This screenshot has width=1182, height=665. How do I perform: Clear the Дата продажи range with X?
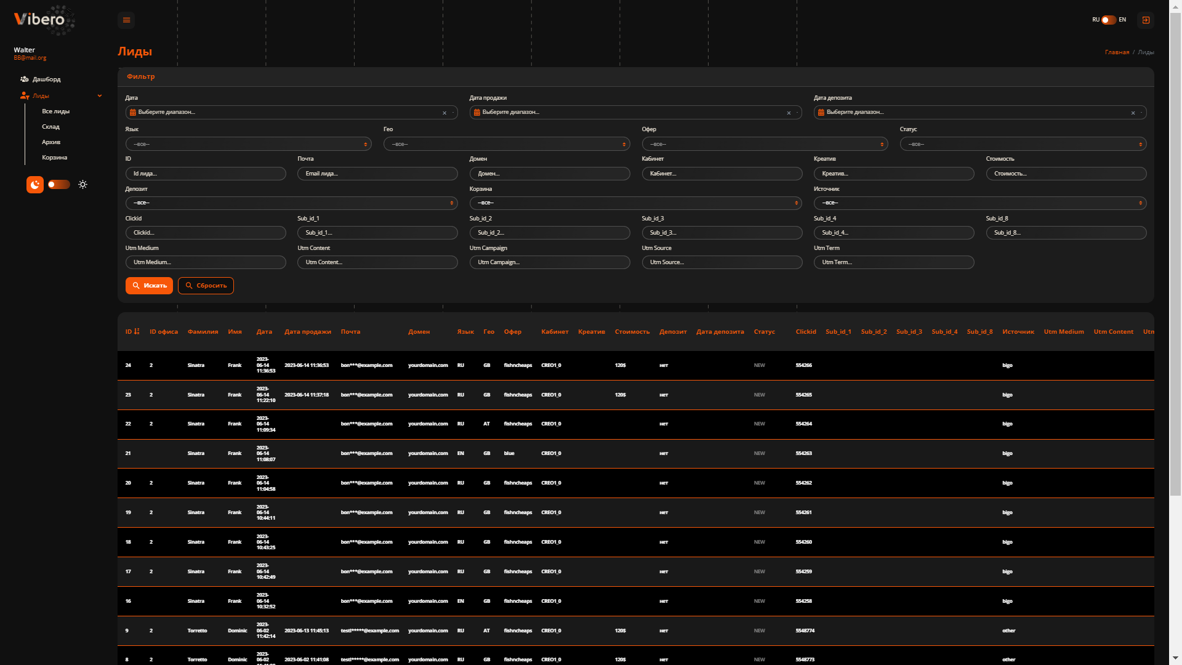point(789,113)
